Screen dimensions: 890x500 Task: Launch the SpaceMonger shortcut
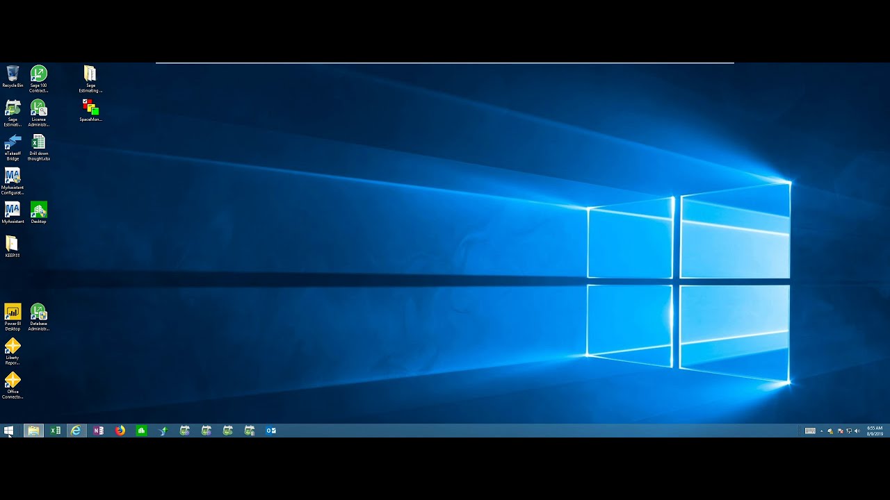pos(90,110)
